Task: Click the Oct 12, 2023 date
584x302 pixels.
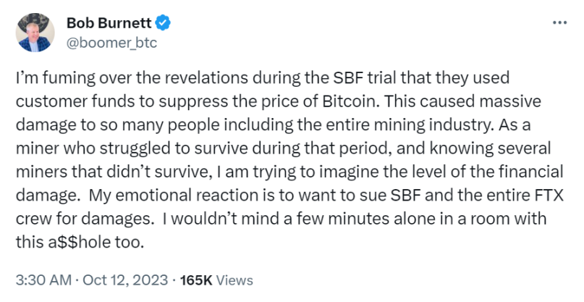Action: click(x=115, y=280)
